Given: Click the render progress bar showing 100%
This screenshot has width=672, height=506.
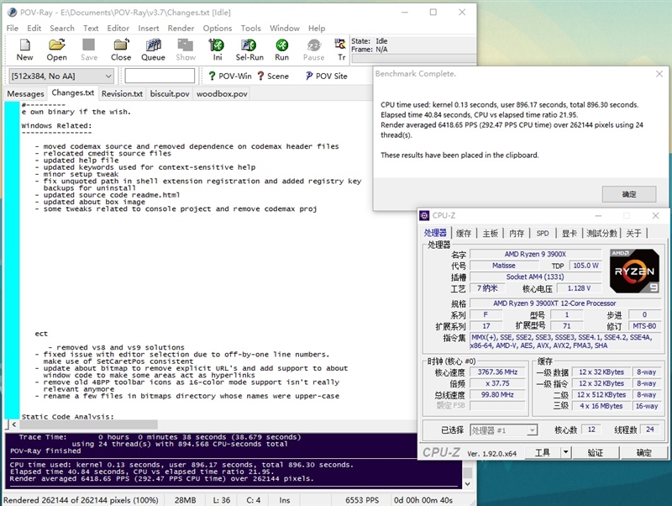Looking at the screenshot, I should pos(80,496).
